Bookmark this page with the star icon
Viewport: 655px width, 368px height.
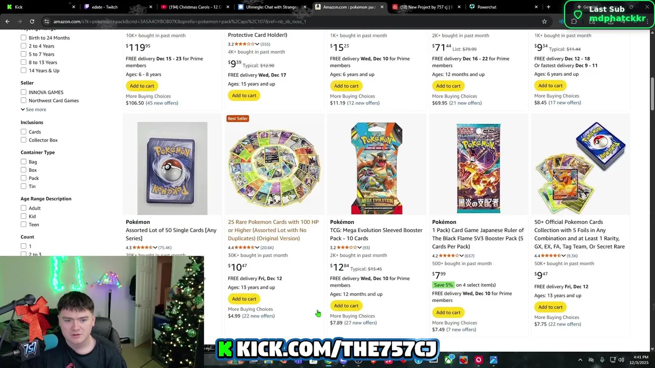click(544, 21)
